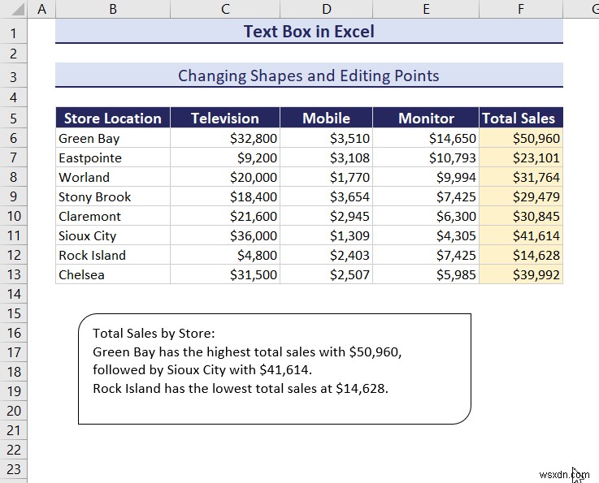Click Worland mobile value $1,770
The width and height of the screenshot is (599, 483).
326,177
